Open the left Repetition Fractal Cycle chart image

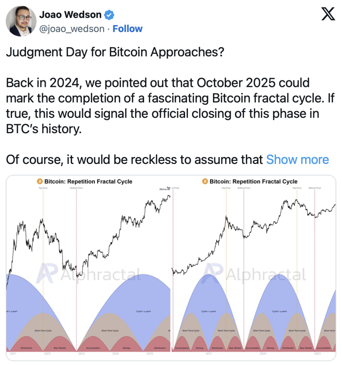tap(88, 268)
